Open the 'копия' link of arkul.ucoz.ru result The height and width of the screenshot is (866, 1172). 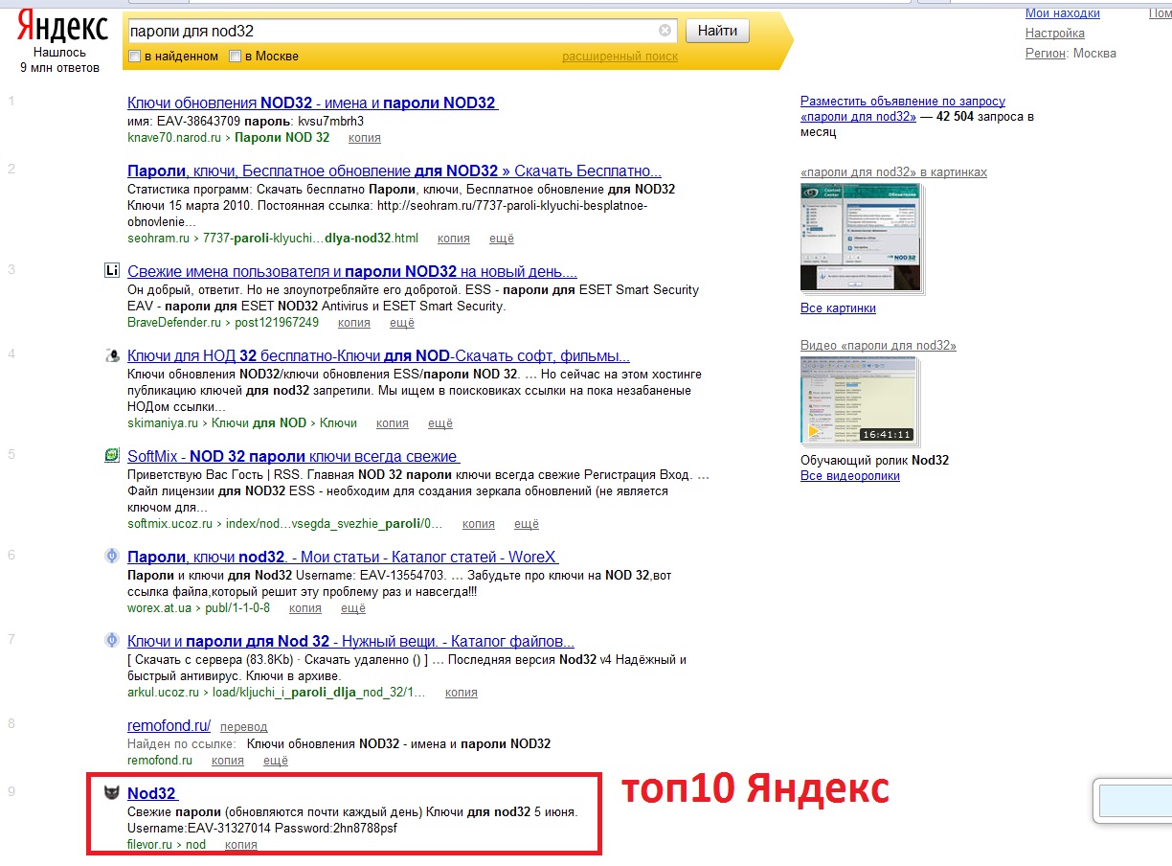click(x=462, y=693)
